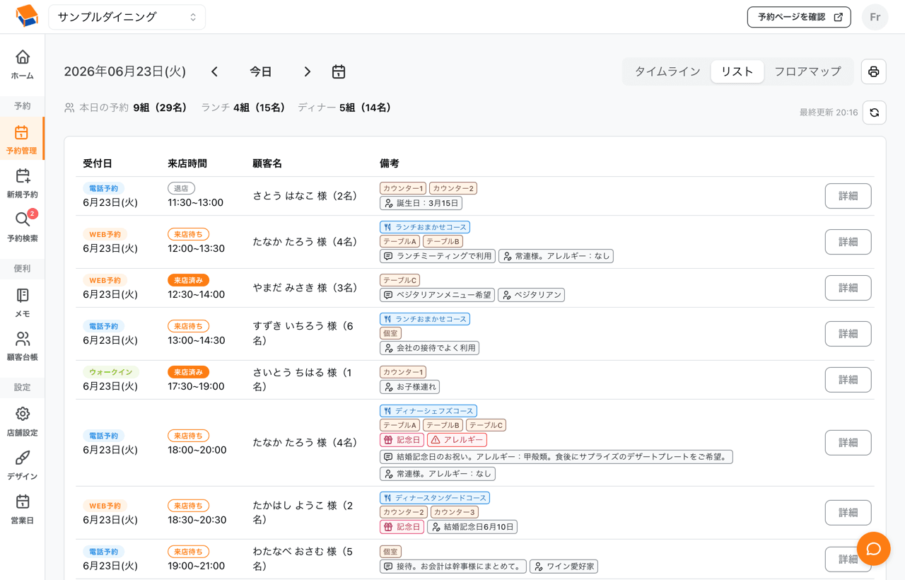Open 詳細 for たなか たろう 12:00 reservation
This screenshot has width=905, height=580.
coord(848,242)
